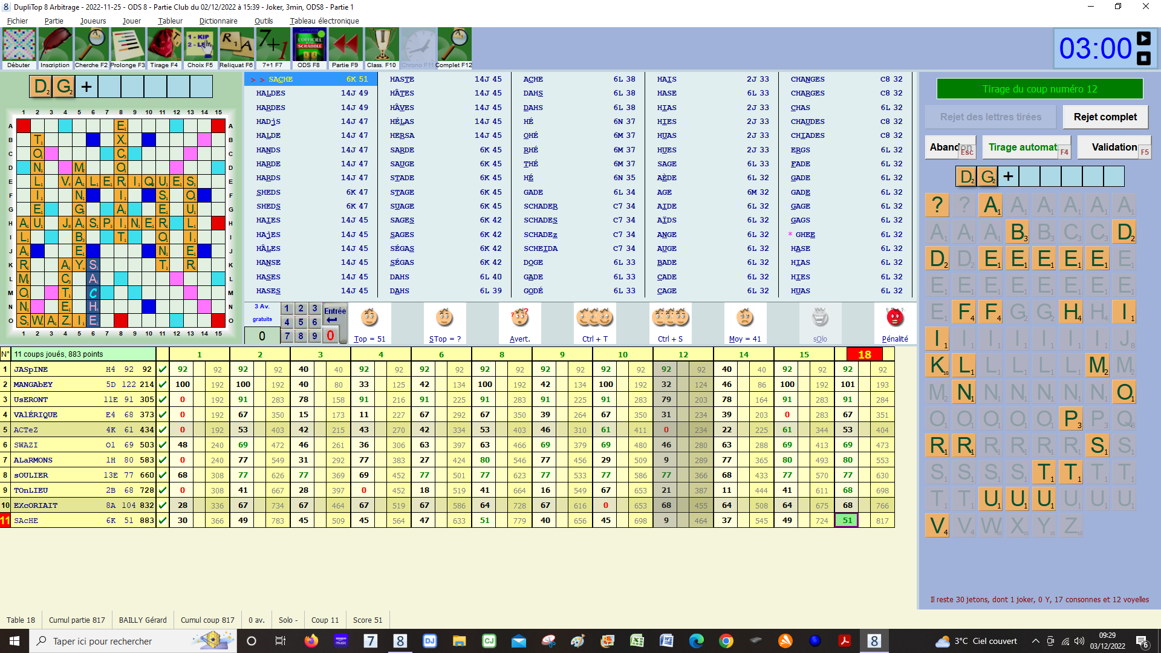Start the 03:00 timer with play button
Image resolution: width=1161 pixels, height=653 pixels.
(1143, 39)
